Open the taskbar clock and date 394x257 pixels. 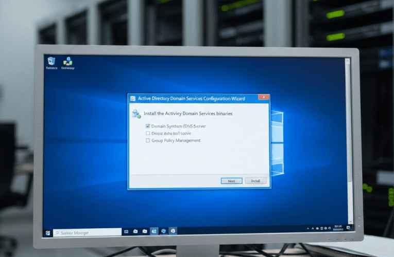[x=338, y=228]
